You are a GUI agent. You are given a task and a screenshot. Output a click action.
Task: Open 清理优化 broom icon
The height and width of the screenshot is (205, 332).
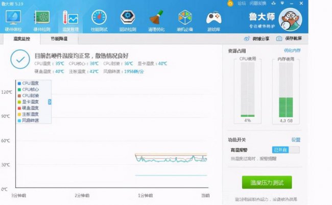(156, 17)
